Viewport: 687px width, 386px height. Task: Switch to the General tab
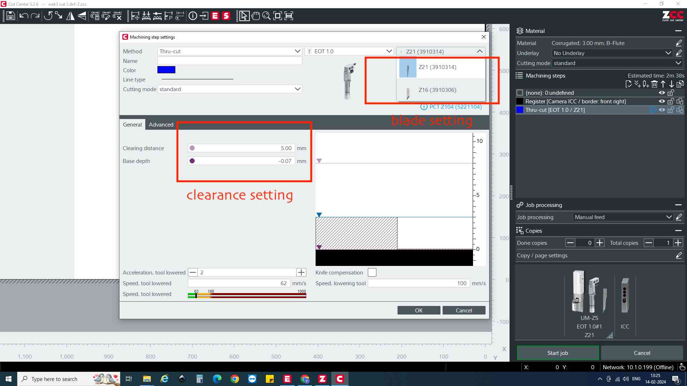click(132, 124)
